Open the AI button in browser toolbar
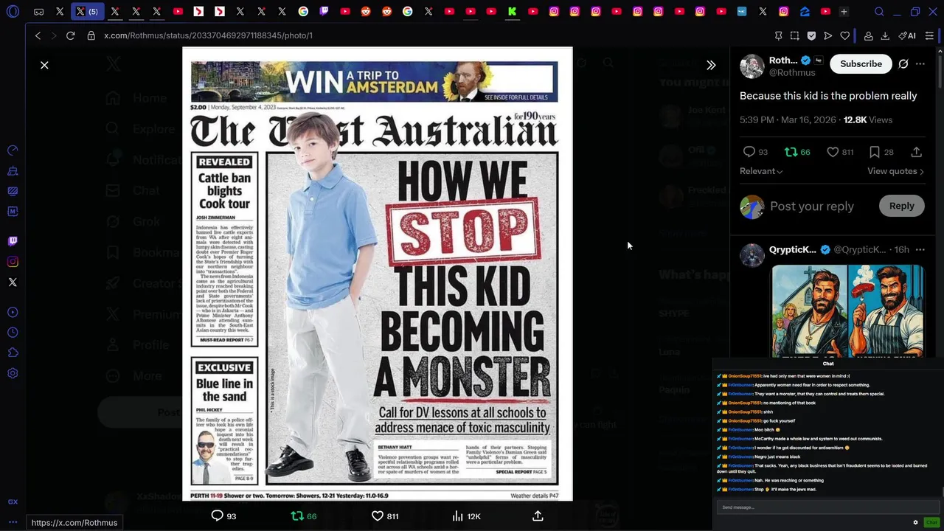This screenshot has width=944, height=531. click(x=907, y=35)
